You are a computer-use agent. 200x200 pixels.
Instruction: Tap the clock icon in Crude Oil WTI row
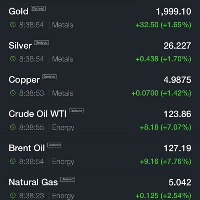click(13, 127)
